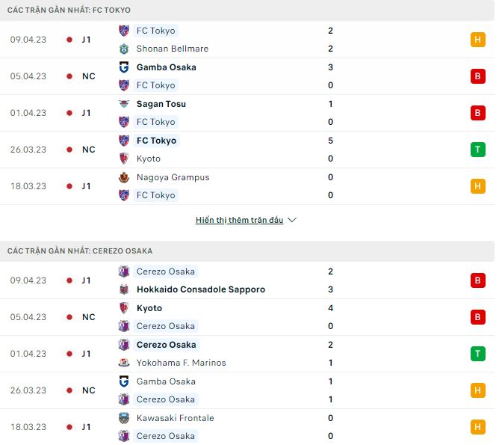Click the green T badge for Cerezo vs Yokohama
This screenshot has width=499, height=445.
(477, 354)
